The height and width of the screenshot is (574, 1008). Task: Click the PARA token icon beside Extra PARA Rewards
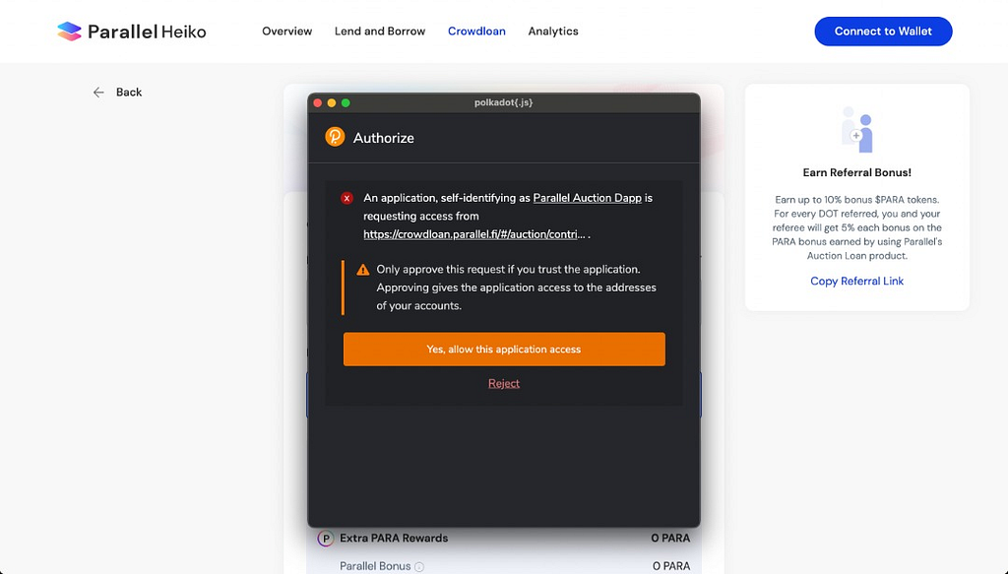coord(326,539)
